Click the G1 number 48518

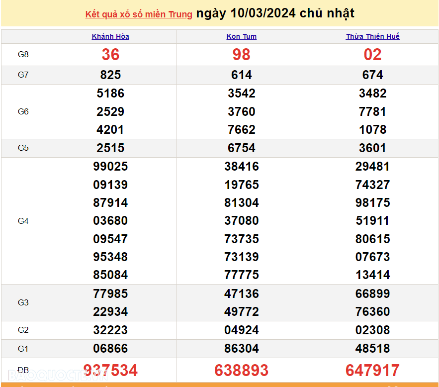coord(373,349)
